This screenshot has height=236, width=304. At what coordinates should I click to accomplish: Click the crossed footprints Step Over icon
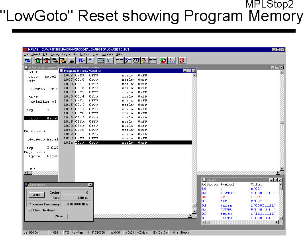click(63, 60)
